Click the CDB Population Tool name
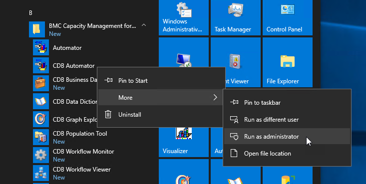 click(x=80, y=134)
